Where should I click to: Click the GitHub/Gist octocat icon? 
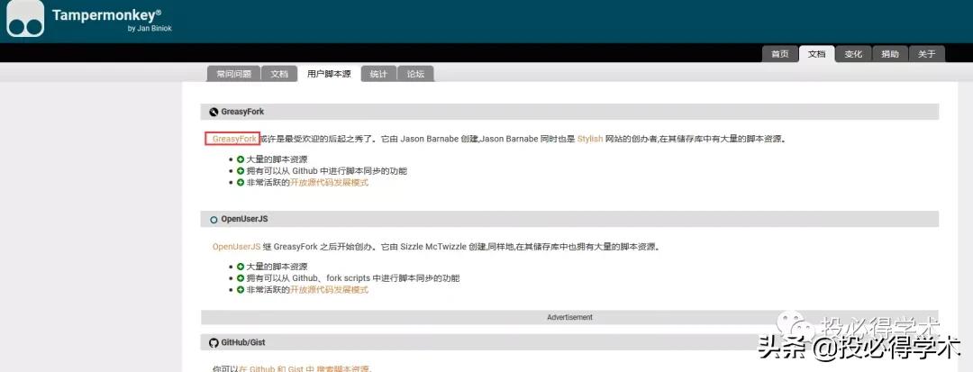214,343
